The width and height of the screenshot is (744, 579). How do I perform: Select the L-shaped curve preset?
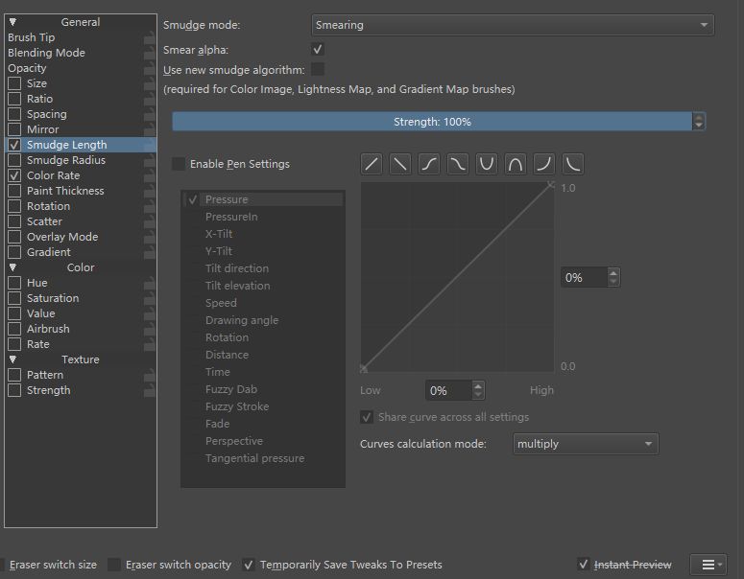click(573, 164)
